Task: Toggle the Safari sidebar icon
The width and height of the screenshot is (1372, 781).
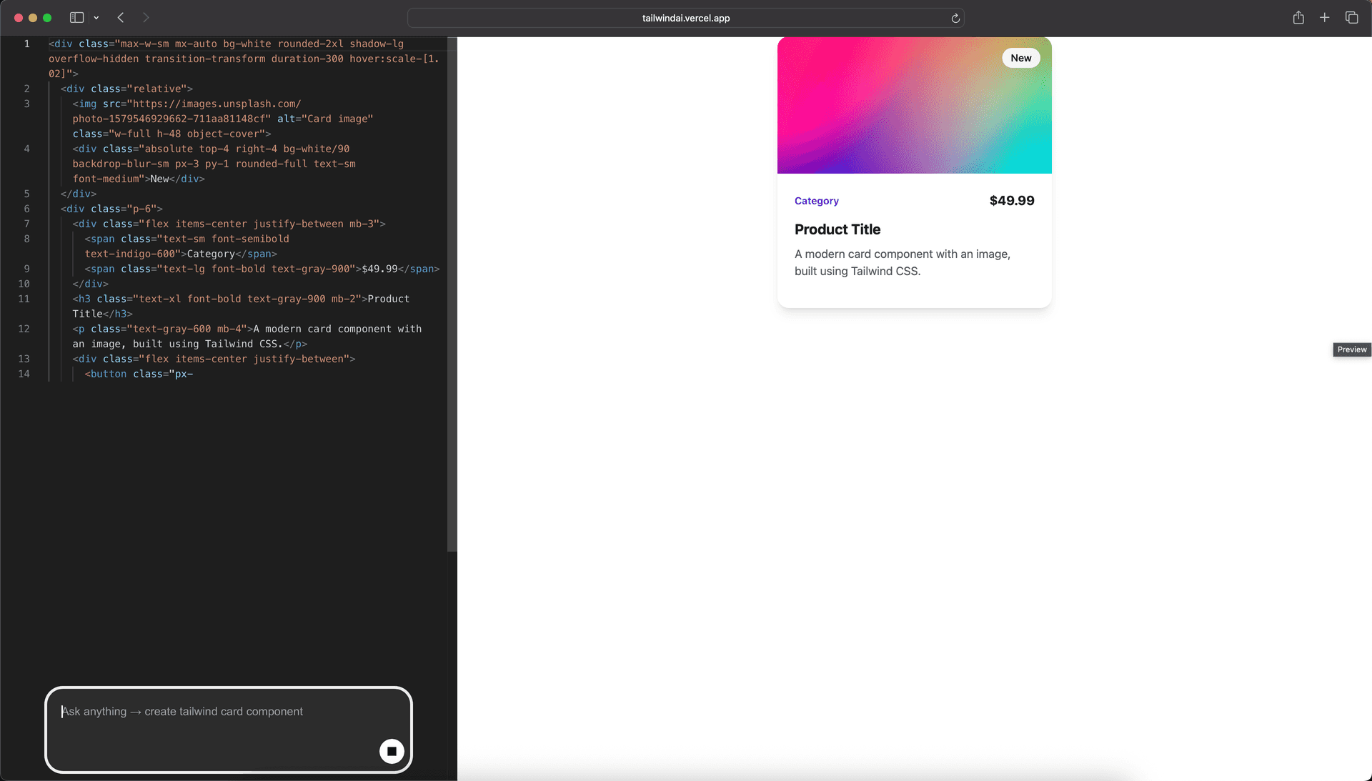Action: (76, 17)
